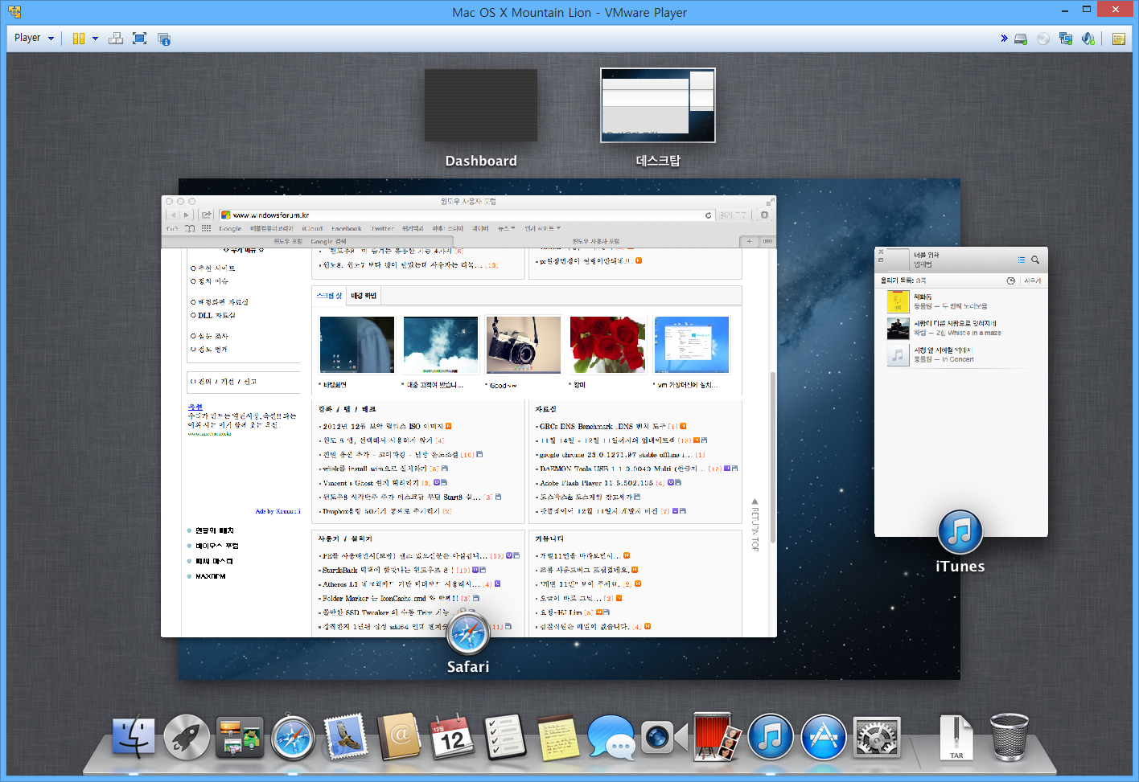Open iCloud bookmark in Safari bar

click(x=312, y=228)
